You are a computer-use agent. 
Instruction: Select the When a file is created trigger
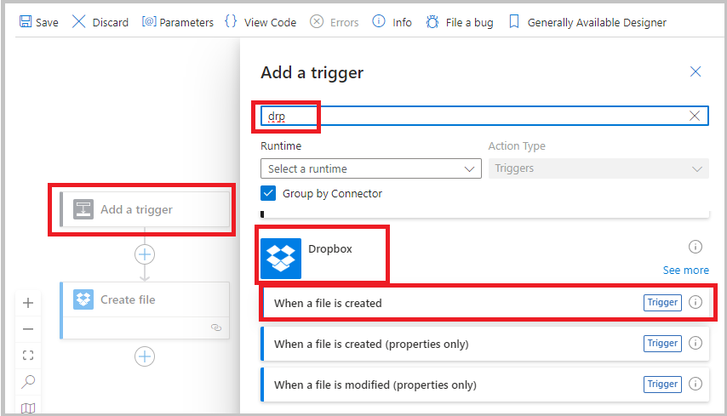point(451,303)
